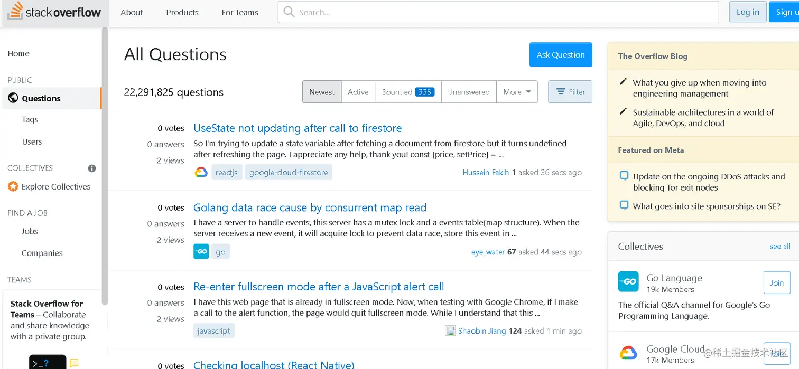Click the google-cloud-firestore tag
This screenshot has width=799, height=369.
tap(289, 172)
